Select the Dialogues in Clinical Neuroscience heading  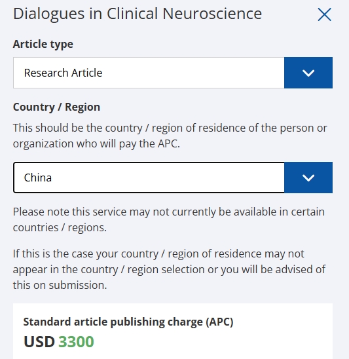(138, 14)
